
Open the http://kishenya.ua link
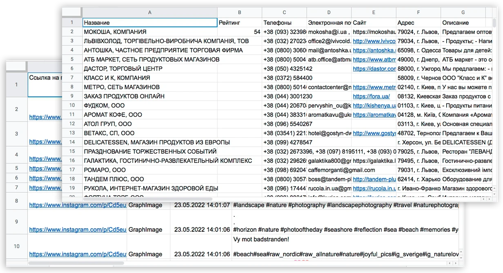pos(374,106)
